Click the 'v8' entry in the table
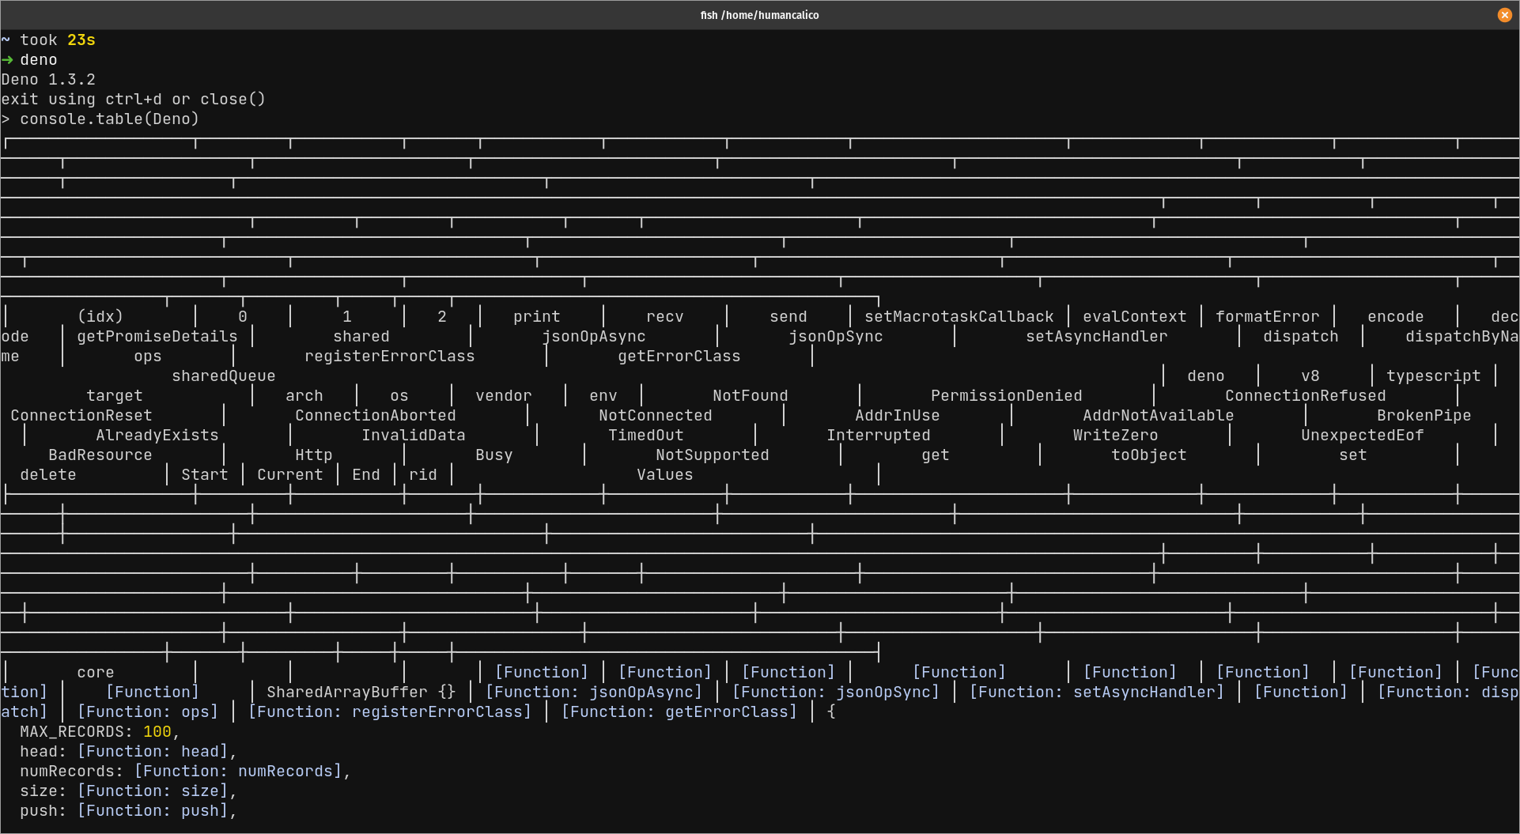 tap(1310, 375)
